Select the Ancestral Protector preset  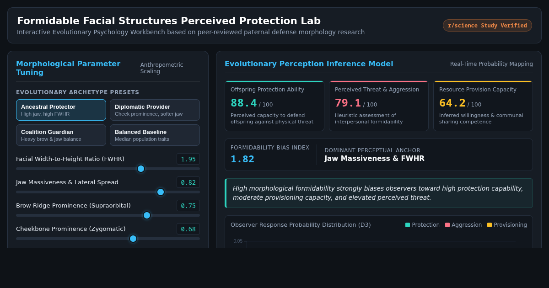pyautogui.click(x=61, y=110)
